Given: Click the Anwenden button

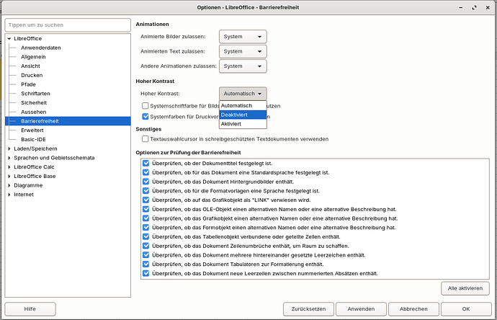Looking at the screenshot, I should 361,309.
